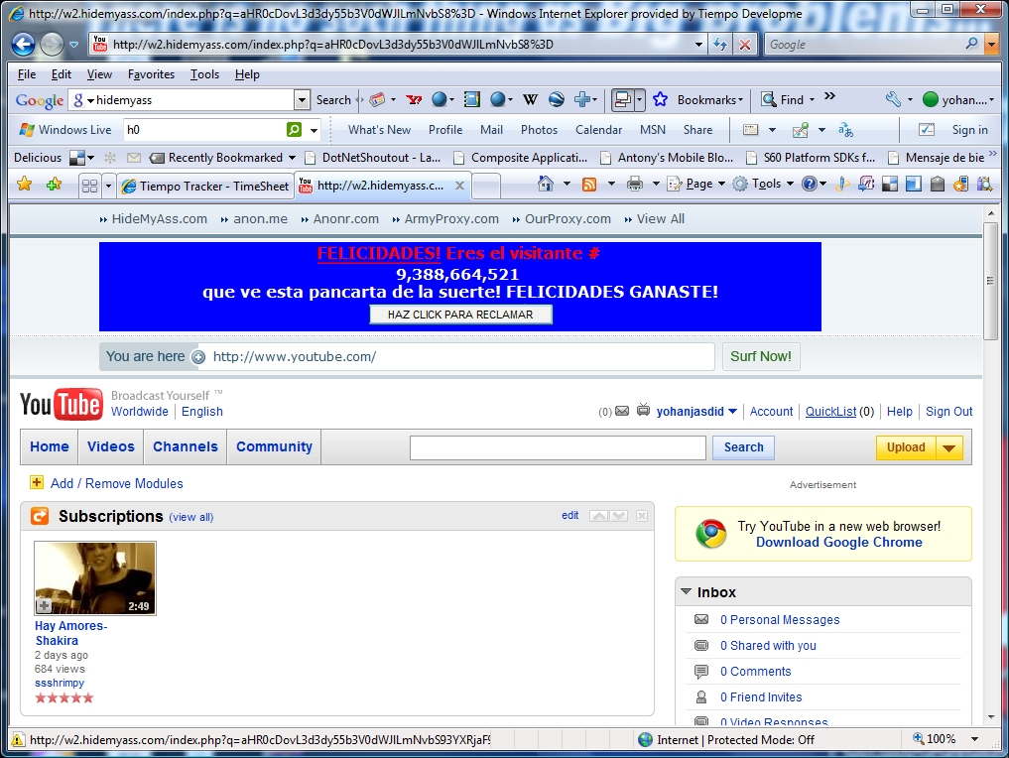Viewport: 1009px width, 758px height.
Task: Open the YouTube Community tab
Action: click(x=274, y=446)
